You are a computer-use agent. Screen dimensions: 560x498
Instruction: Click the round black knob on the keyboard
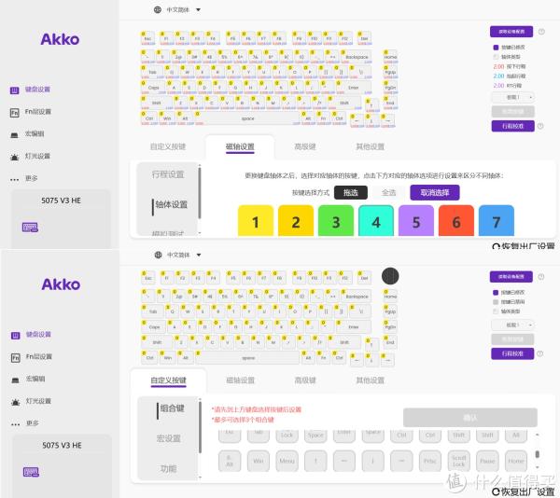(389, 276)
